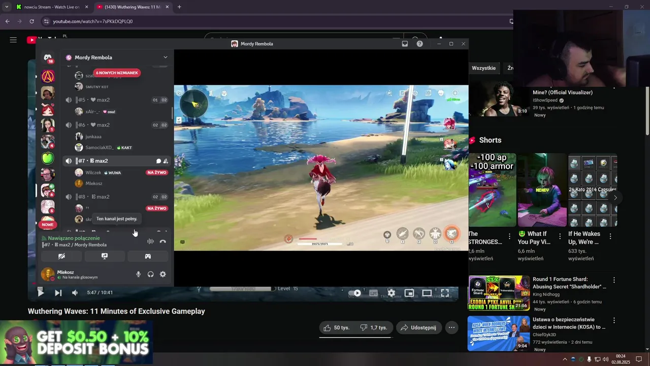Screen dimensions: 650x366
Task: Open Discord user settings gear
Action: point(162,274)
